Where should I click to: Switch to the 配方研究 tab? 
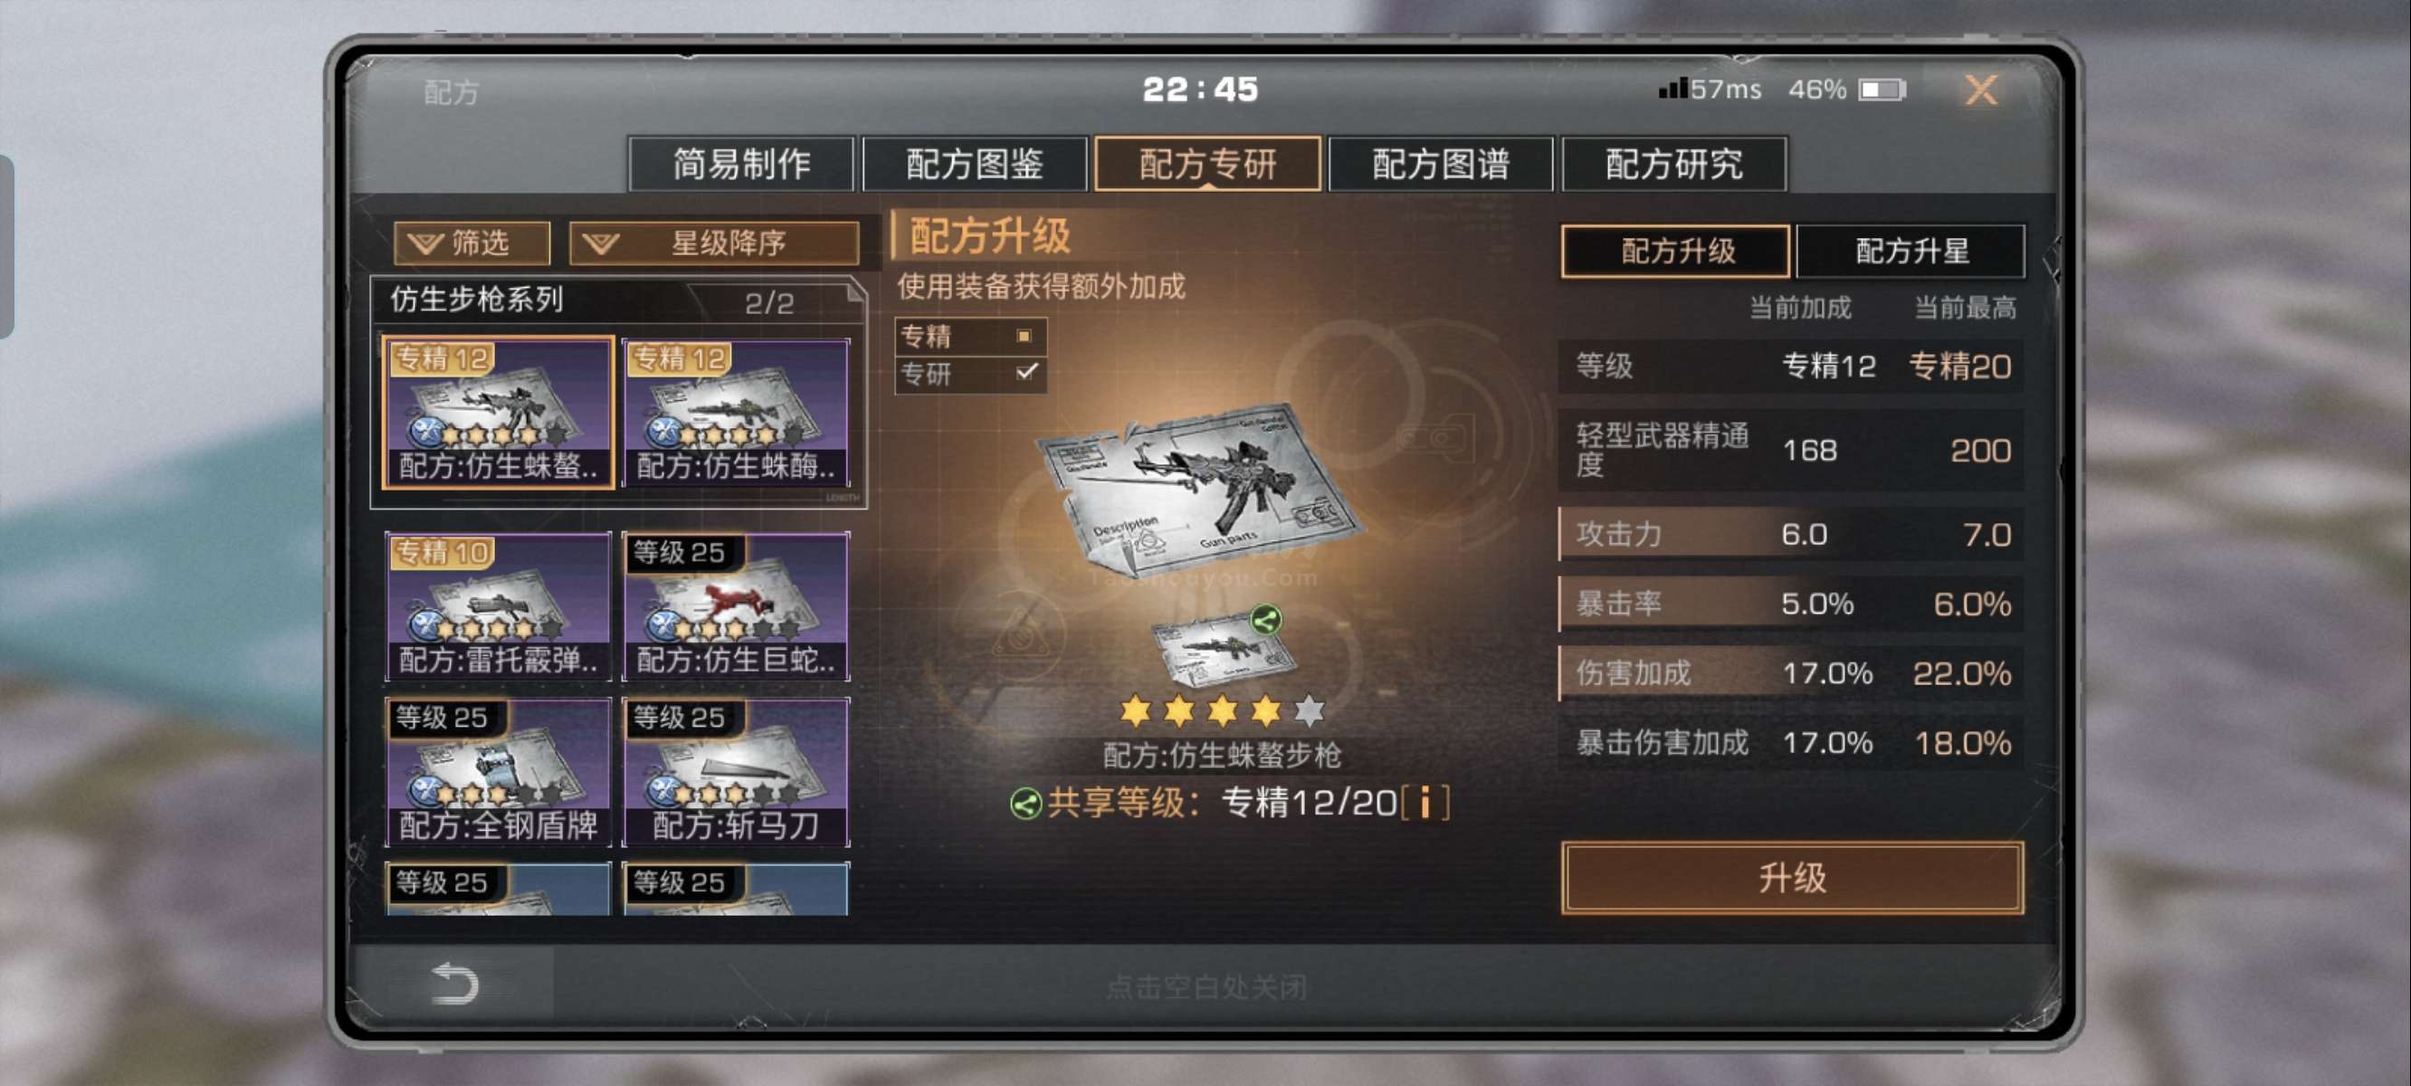pyautogui.click(x=1674, y=164)
